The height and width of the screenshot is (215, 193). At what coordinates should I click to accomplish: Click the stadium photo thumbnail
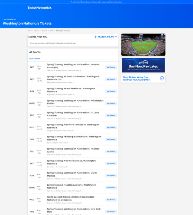click(x=143, y=45)
